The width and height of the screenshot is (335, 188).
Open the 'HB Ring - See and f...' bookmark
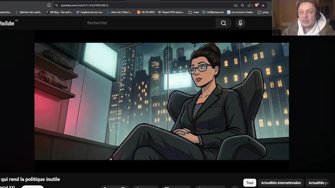point(59,12)
